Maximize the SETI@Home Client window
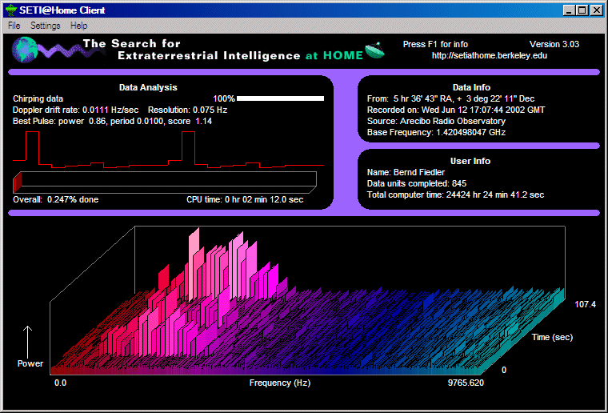The height and width of the screenshot is (413, 608). click(582, 10)
